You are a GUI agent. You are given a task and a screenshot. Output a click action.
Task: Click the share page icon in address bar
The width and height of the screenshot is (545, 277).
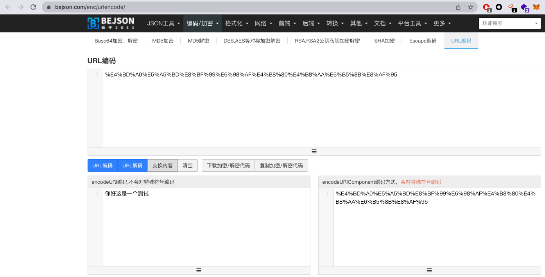458,7
